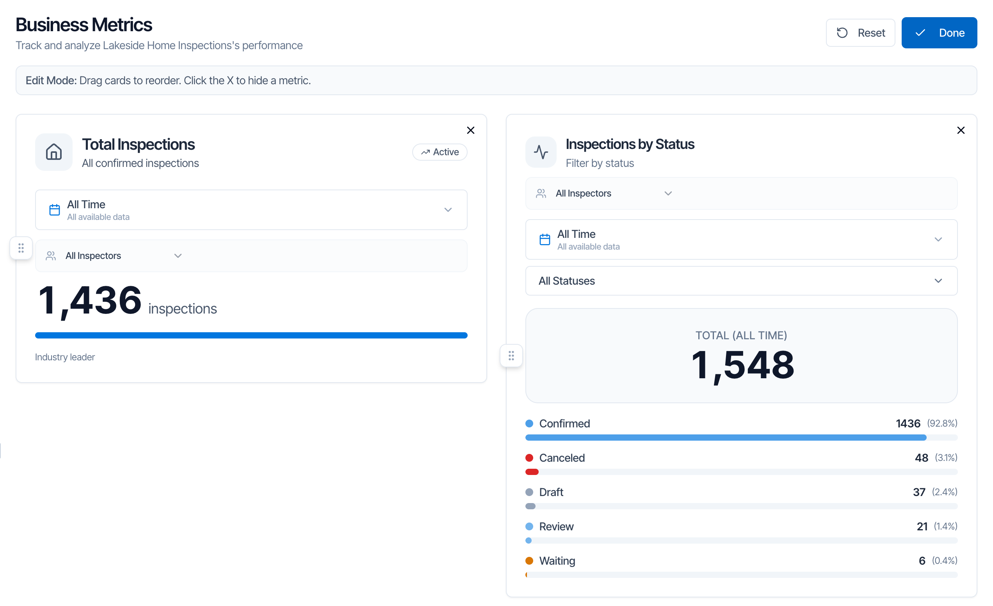Click the Confirmed count 1436 value
The width and height of the screenshot is (993, 606).
click(908, 423)
